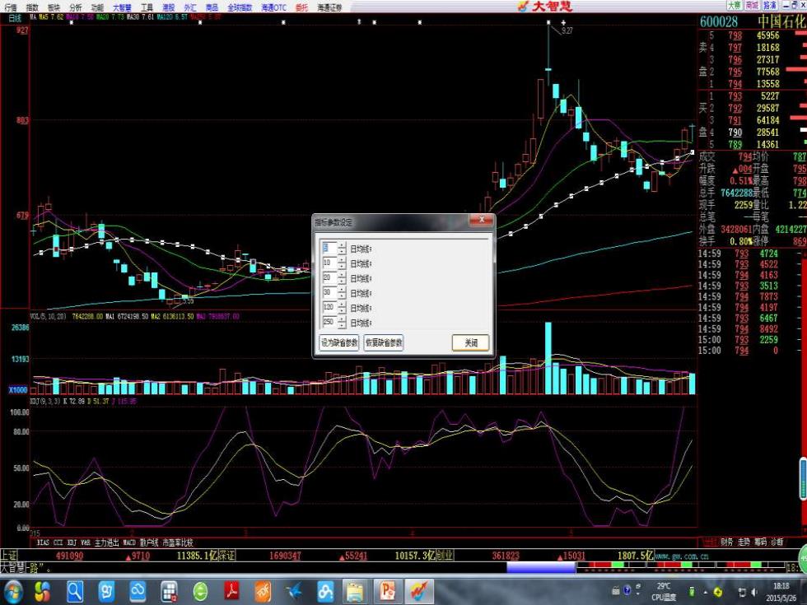
Task: Open the 工具 menu
Action: [147, 7]
